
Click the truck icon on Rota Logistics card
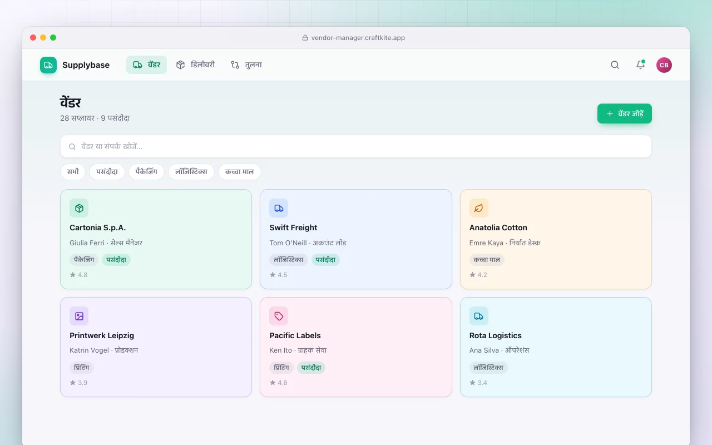pyautogui.click(x=479, y=316)
